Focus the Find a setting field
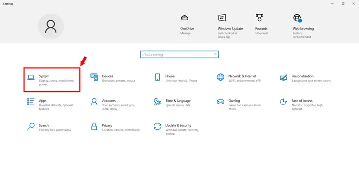Viewport: 359px width, 192px height. [x=179, y=54]
